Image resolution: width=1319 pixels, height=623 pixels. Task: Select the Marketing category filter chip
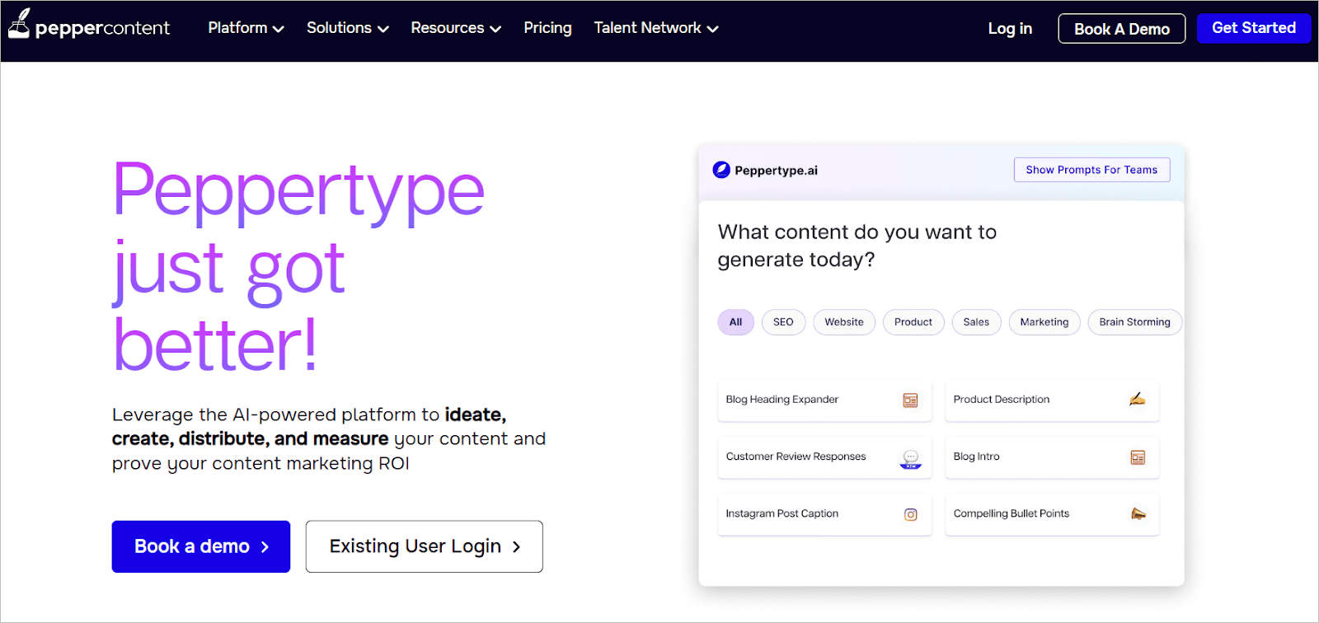click(x=1044, y=322)
